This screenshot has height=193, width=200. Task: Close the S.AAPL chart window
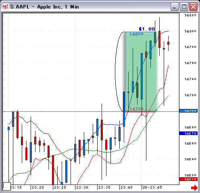click(x=193, y=6)
